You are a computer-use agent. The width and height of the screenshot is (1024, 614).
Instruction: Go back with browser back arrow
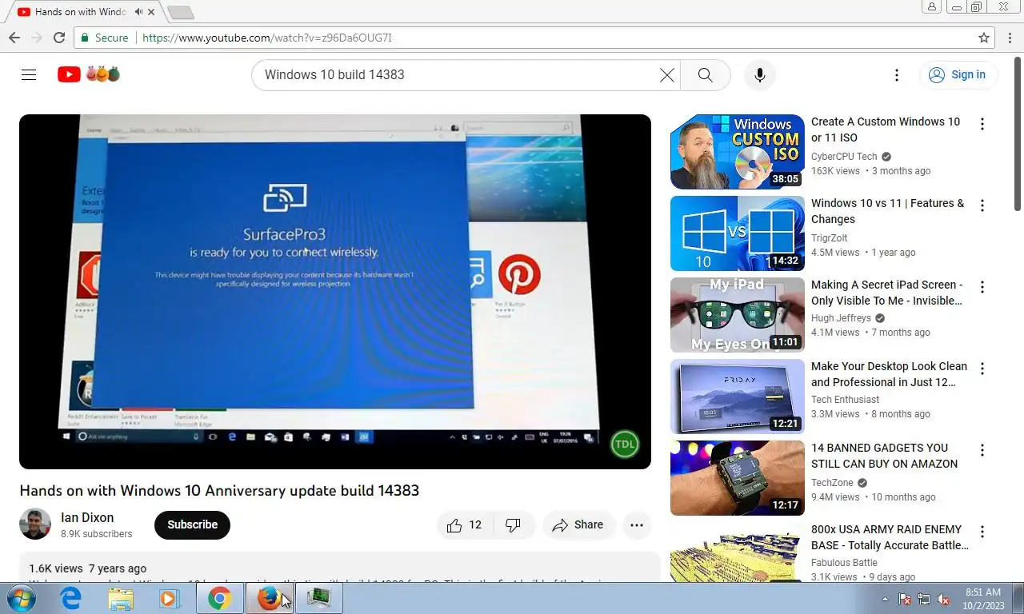click(14, 38)
